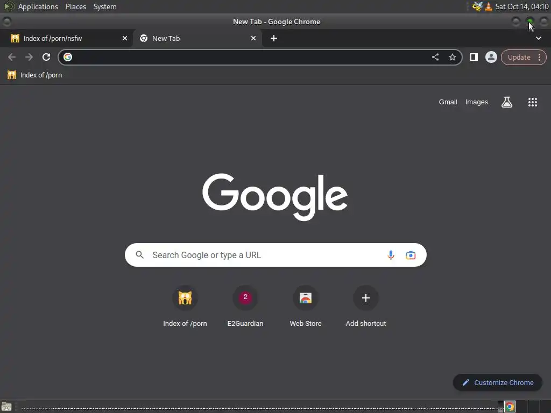Open Gmail link
This screenshot has height=413, width=551.
(448, 102)
